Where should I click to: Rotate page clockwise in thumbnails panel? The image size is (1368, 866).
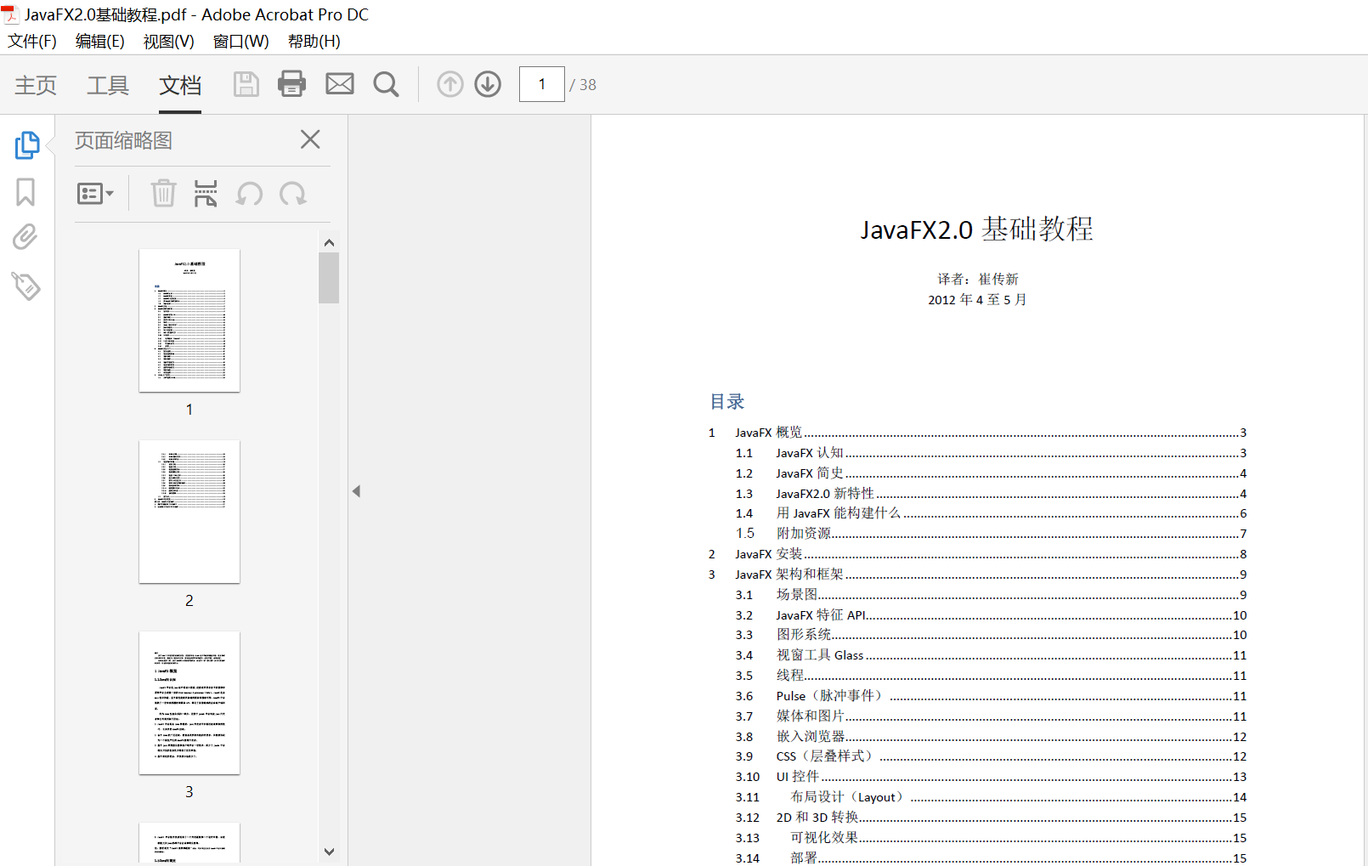(293, 194)
